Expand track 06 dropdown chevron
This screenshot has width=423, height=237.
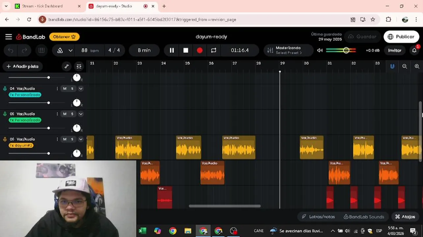(81, 139)
